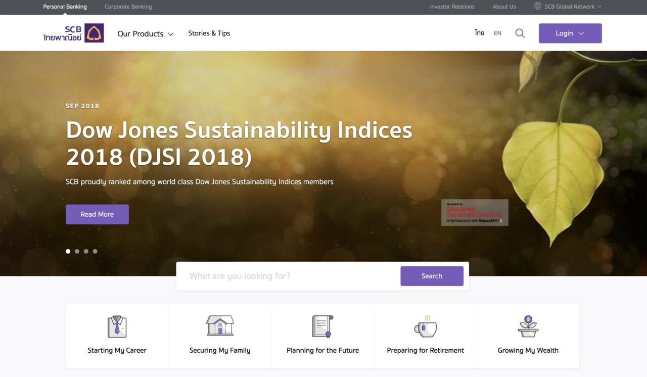647x377 pixels.
Task: Switch language to EN
Action: click(497, 33)
